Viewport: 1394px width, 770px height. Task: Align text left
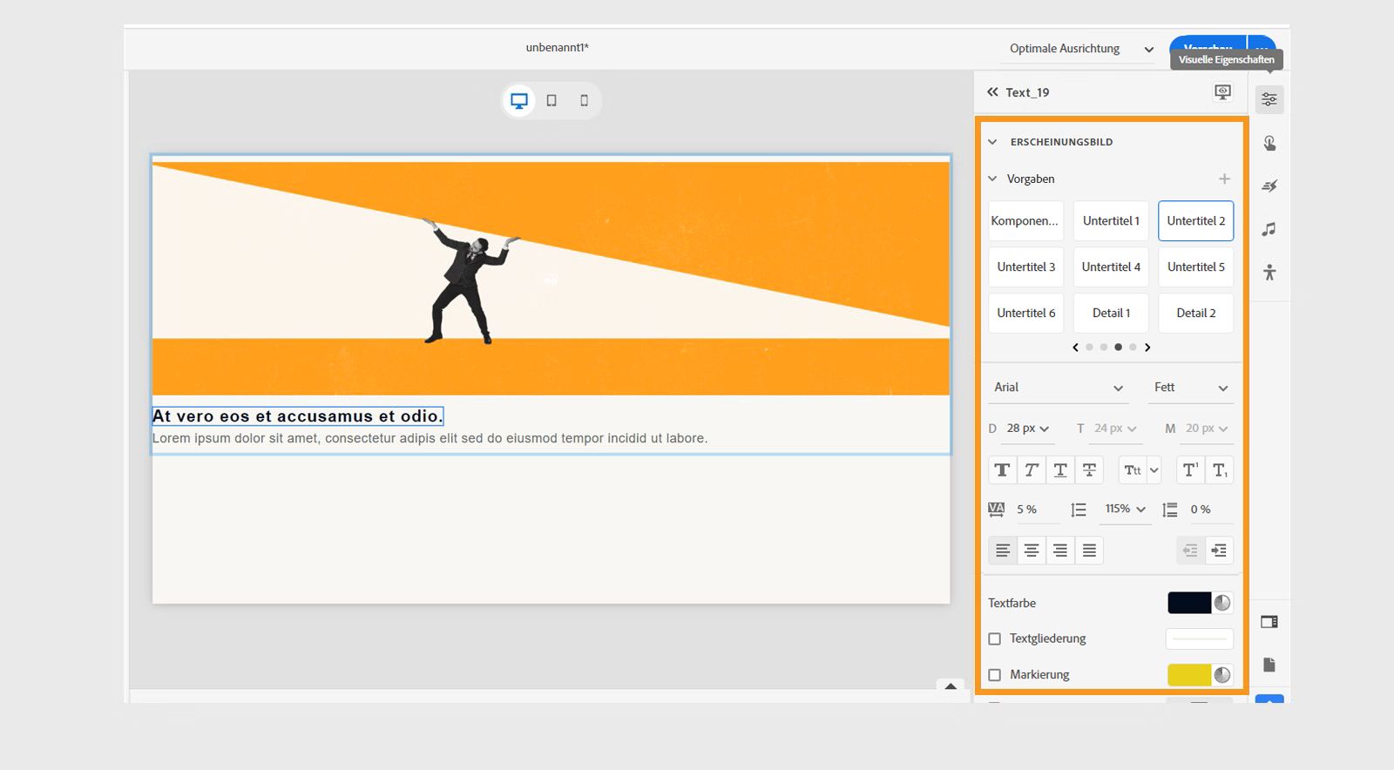[1003, 550]
